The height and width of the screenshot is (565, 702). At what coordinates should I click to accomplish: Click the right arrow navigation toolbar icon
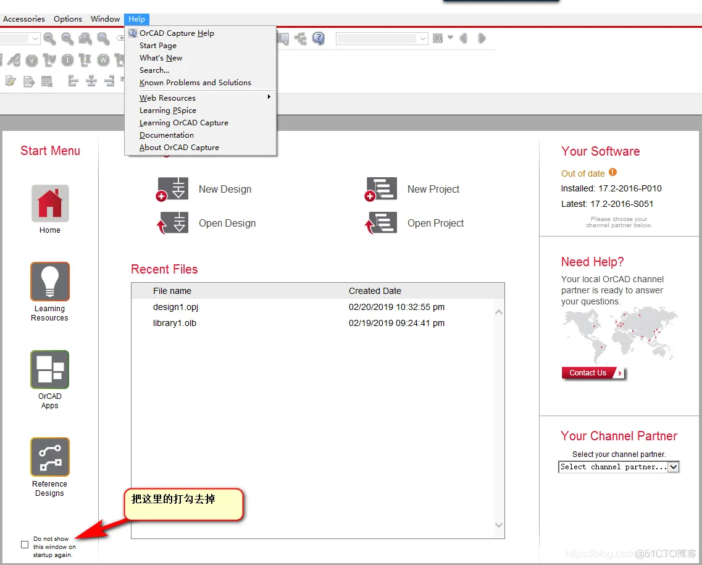coord(482,38)
